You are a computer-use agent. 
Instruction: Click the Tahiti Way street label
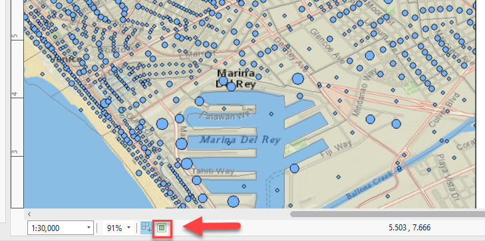click(213, 171)
